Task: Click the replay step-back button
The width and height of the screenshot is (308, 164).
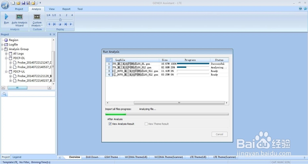Action: click(54, 24)
